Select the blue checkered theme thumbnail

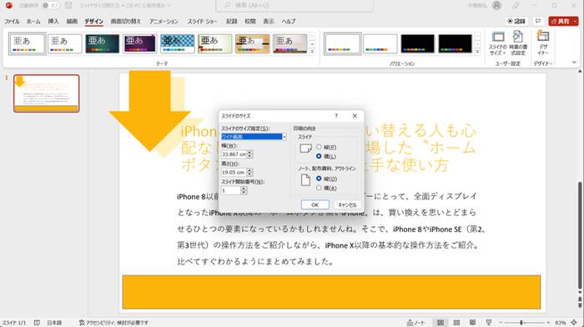[x=177, y=43]
